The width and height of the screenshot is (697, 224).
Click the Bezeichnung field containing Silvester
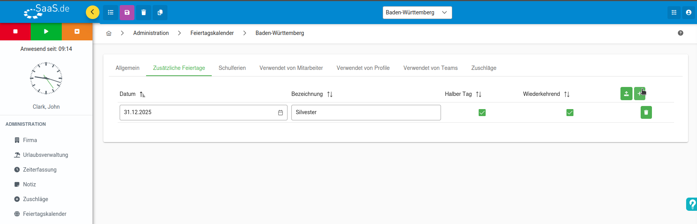click(x=366, y=113)
